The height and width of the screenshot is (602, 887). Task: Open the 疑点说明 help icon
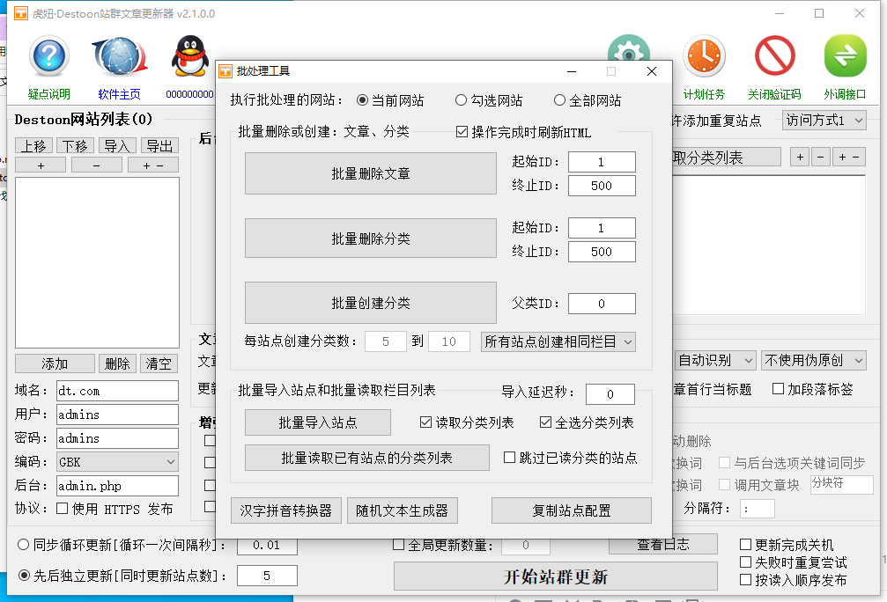(49, 56)
